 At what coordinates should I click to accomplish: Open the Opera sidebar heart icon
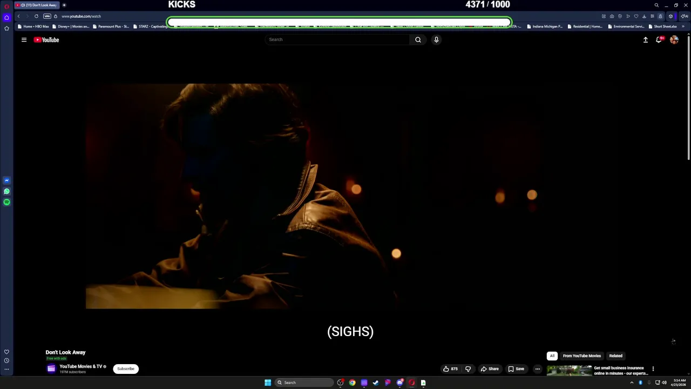6,352
